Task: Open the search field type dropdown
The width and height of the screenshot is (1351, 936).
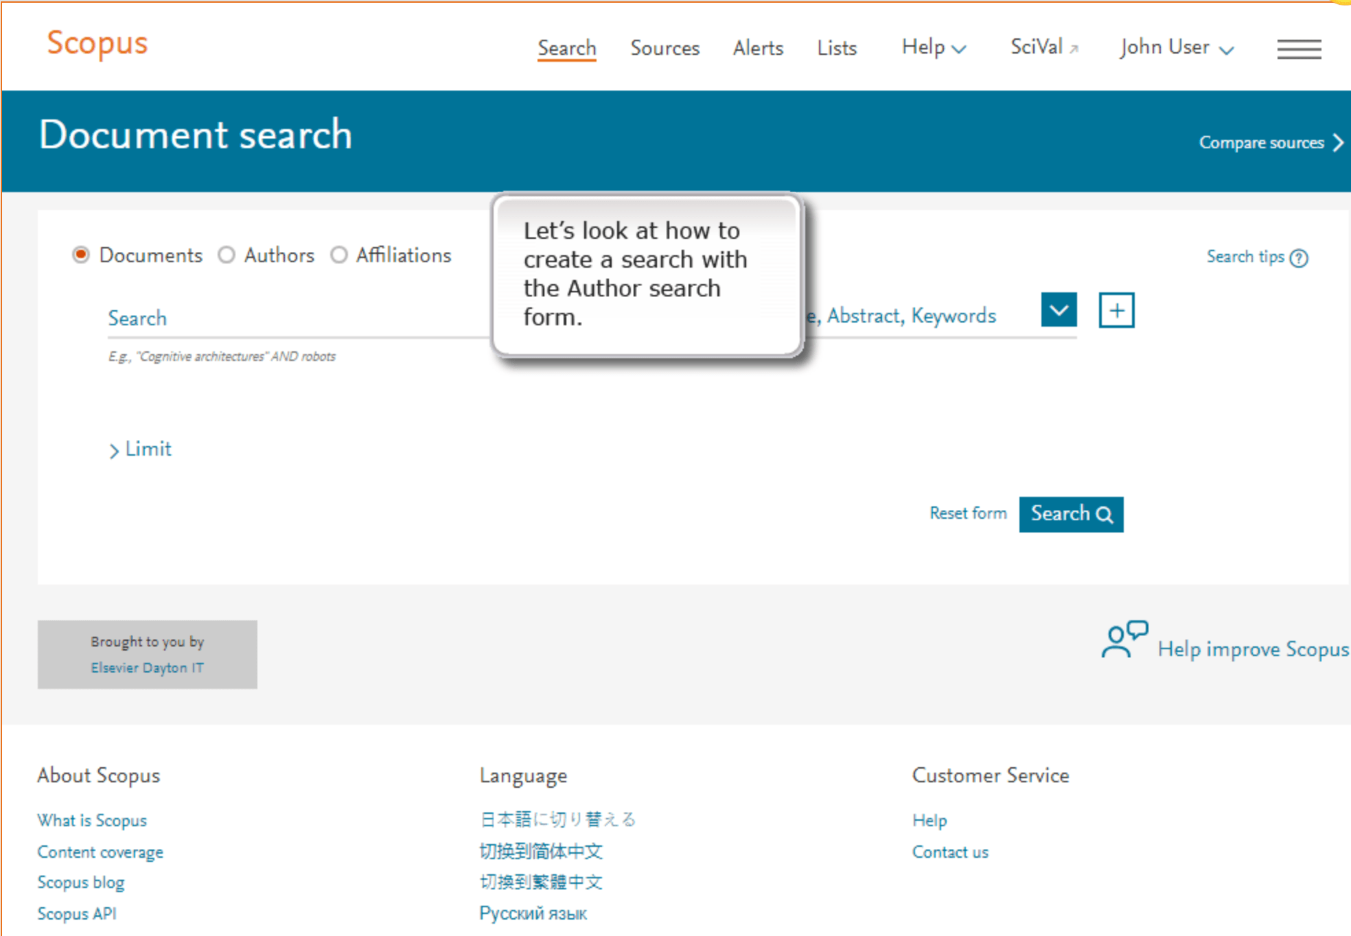Action: coord(1058,310)
